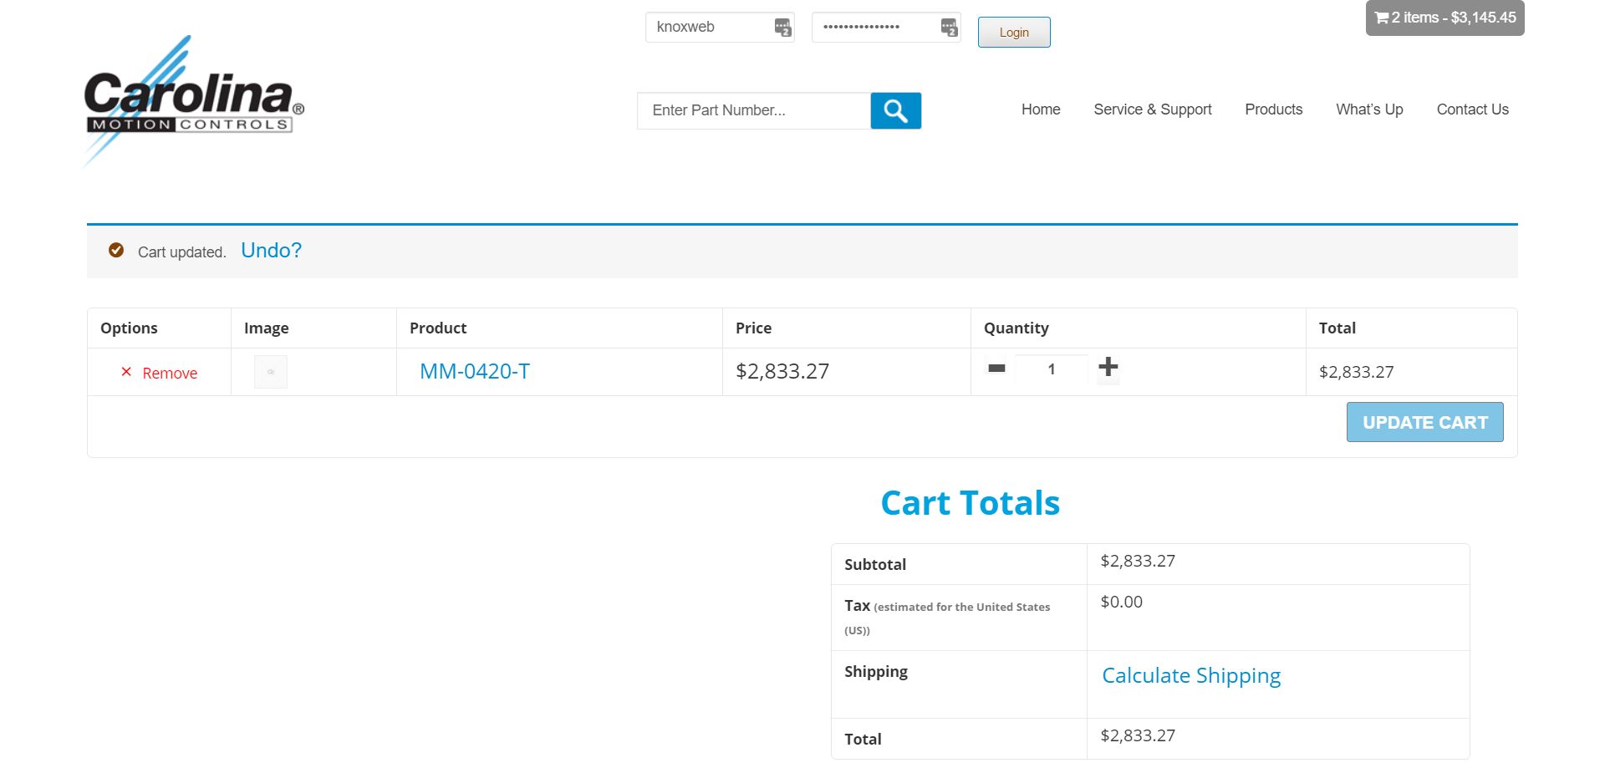Focus the Enter Part Number search field
The image size is (1605, 768).
point(753,111)
